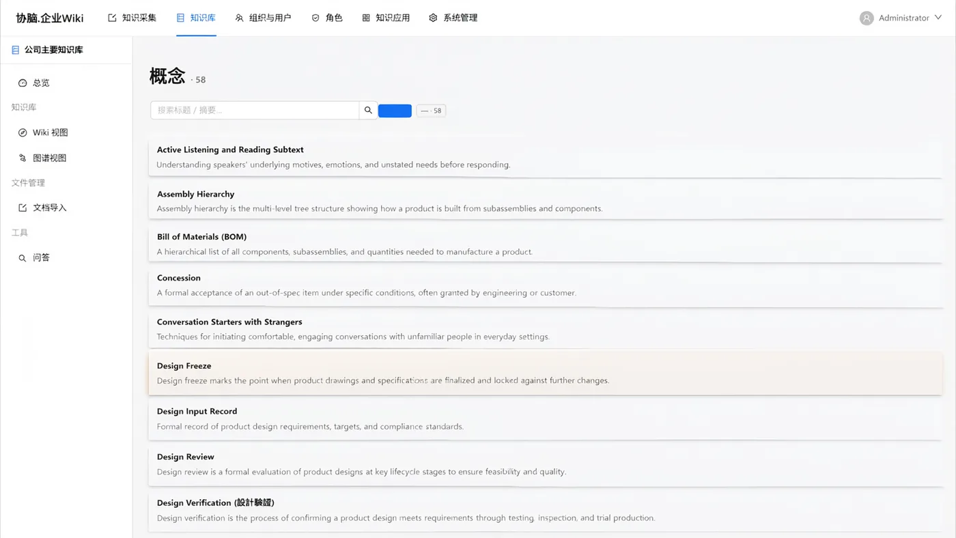Screen dimensions: 956x538
Task: Open 问答 search icon in sidebar
Action: 23,258
